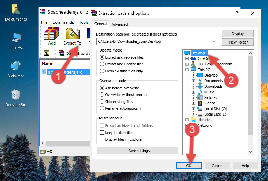Image resolution: width=268 pixels, height=181 pixels.
Task: Click the Music note icon in tree
Action: click(x=200, y=92)
